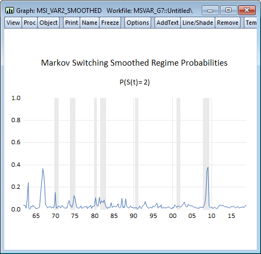Click the 0.4 y-axis label
261x254 pixels.
[16, 165]
